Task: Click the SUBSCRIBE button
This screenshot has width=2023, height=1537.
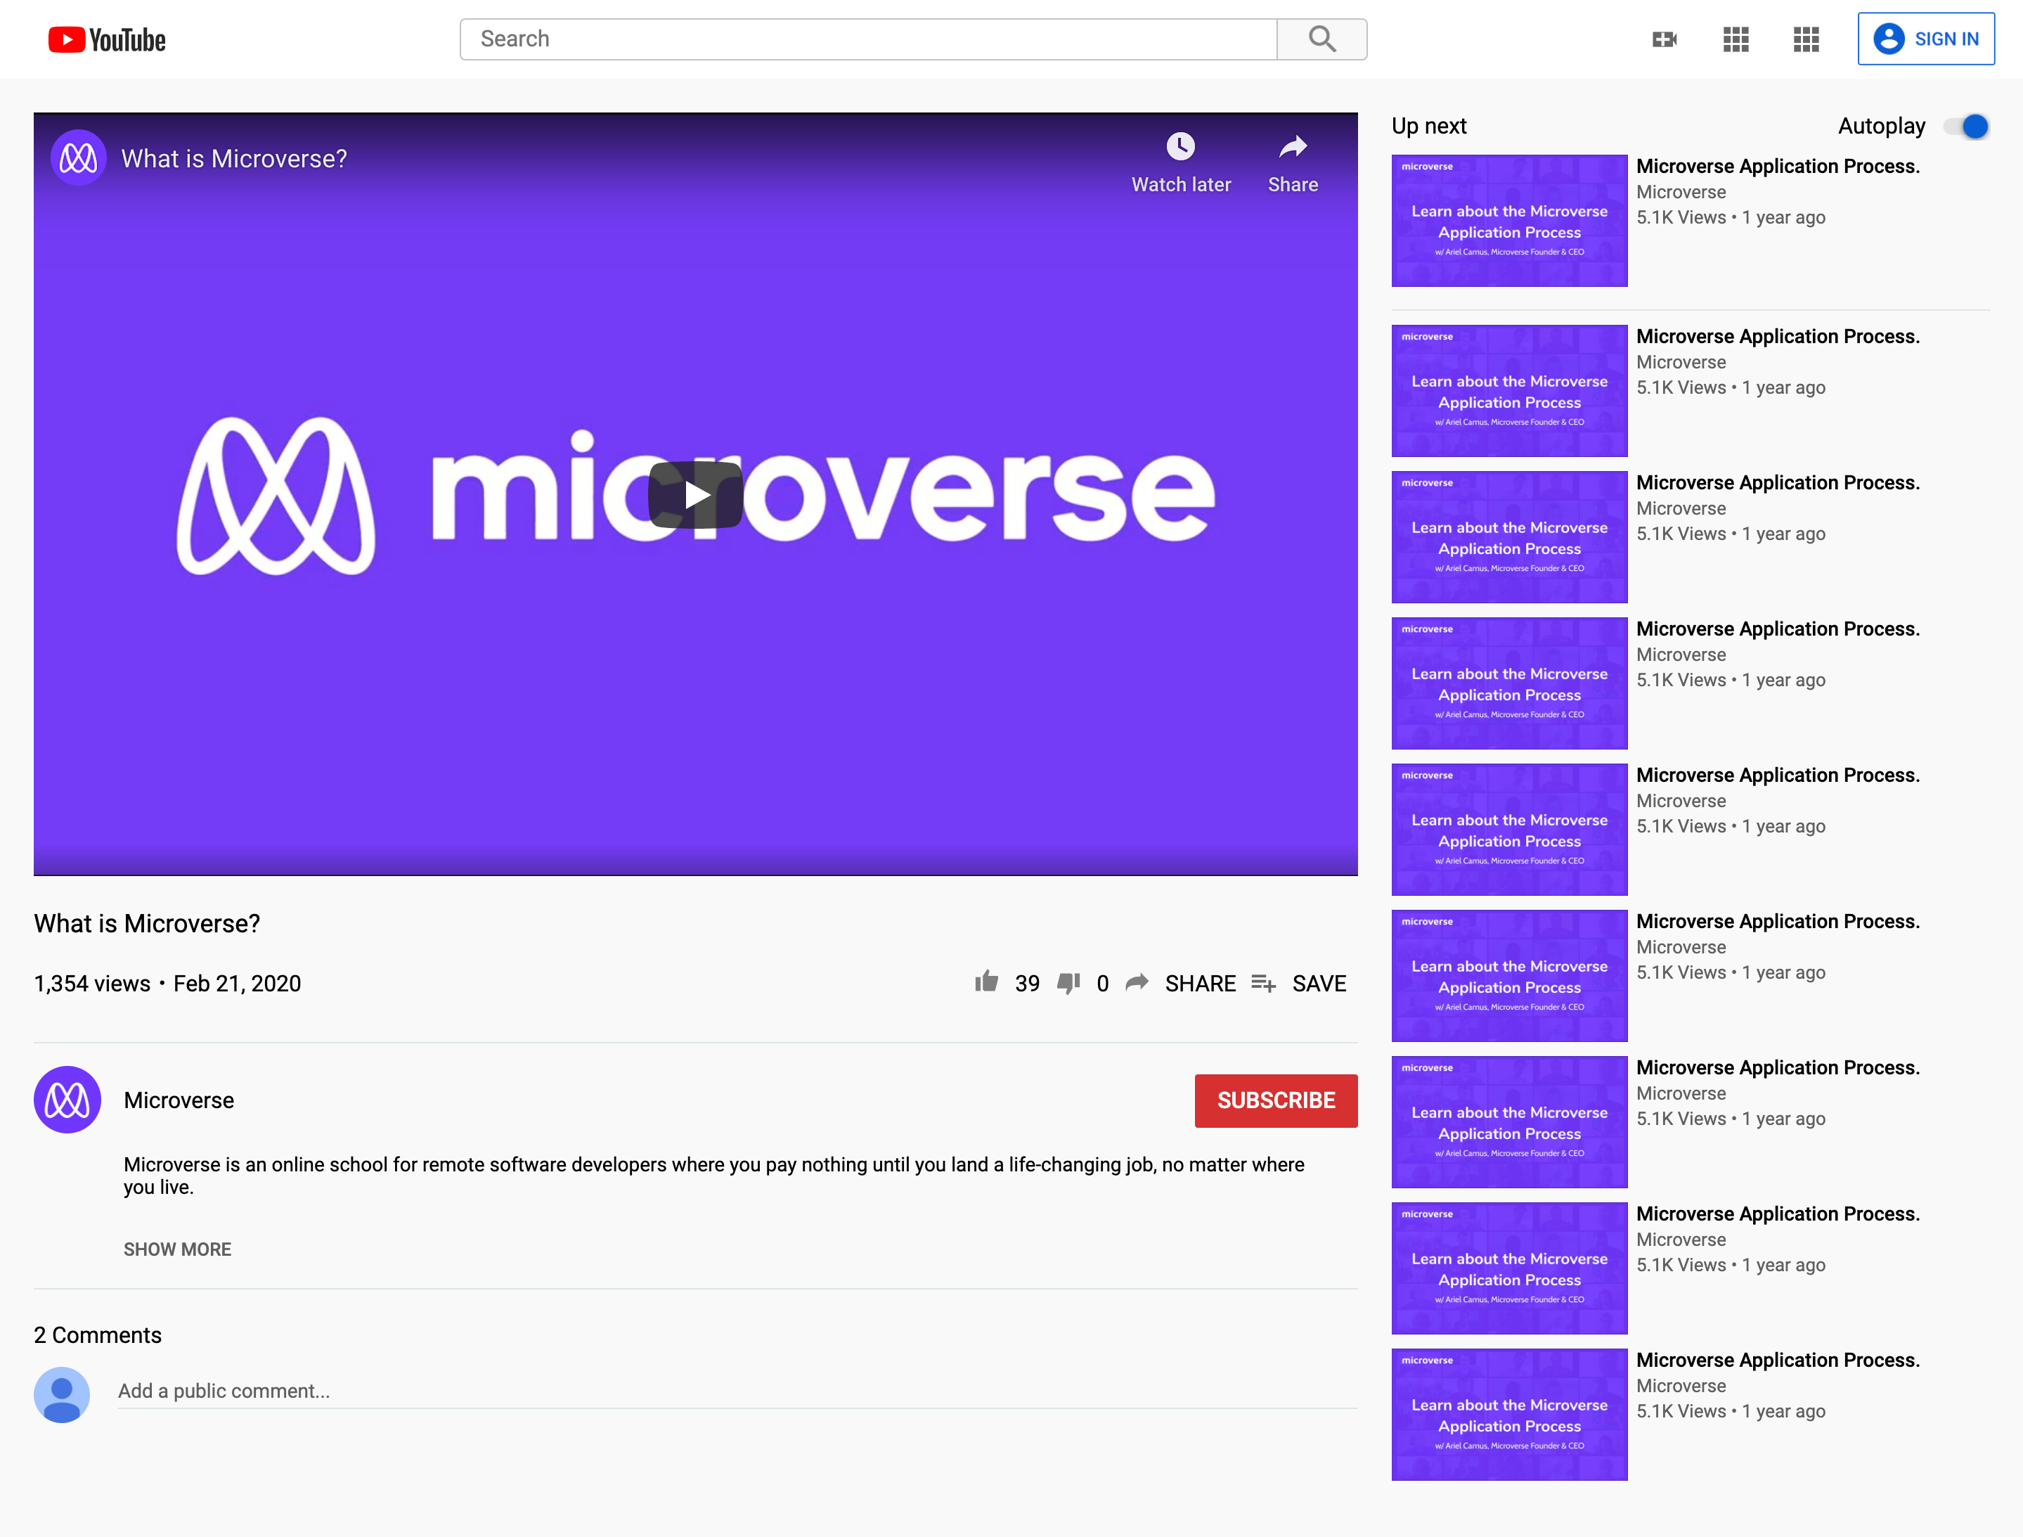Action: click(1275, 1100)
